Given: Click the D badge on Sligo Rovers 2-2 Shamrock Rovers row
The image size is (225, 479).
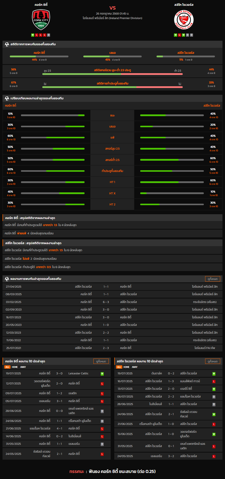Looking at the screenshot, I should [x=214, y=397].
